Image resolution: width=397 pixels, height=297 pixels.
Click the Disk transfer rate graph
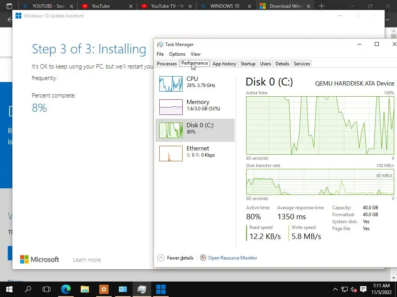(x=320, y=182)
